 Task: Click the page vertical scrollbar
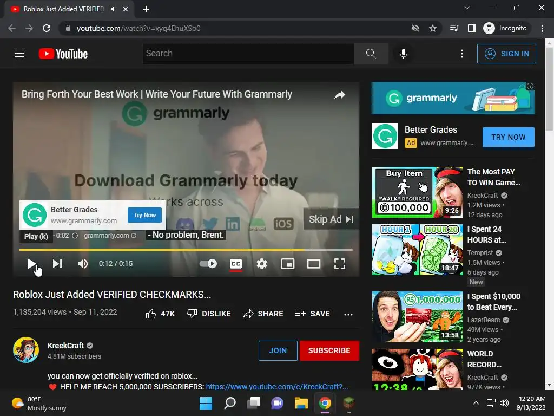pos(550,88)
